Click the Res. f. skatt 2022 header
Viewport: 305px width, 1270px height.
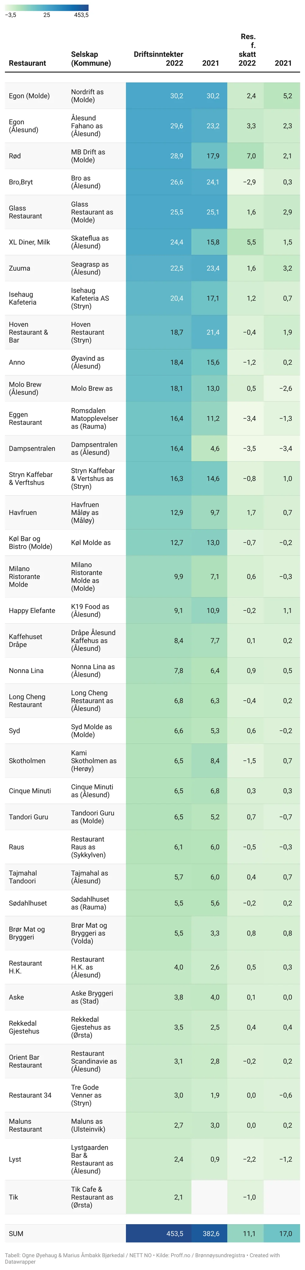[x=247, y=50]
